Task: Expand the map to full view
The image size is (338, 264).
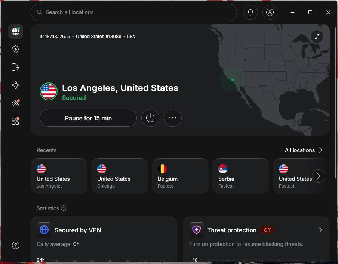Action: tap(317, 37)
